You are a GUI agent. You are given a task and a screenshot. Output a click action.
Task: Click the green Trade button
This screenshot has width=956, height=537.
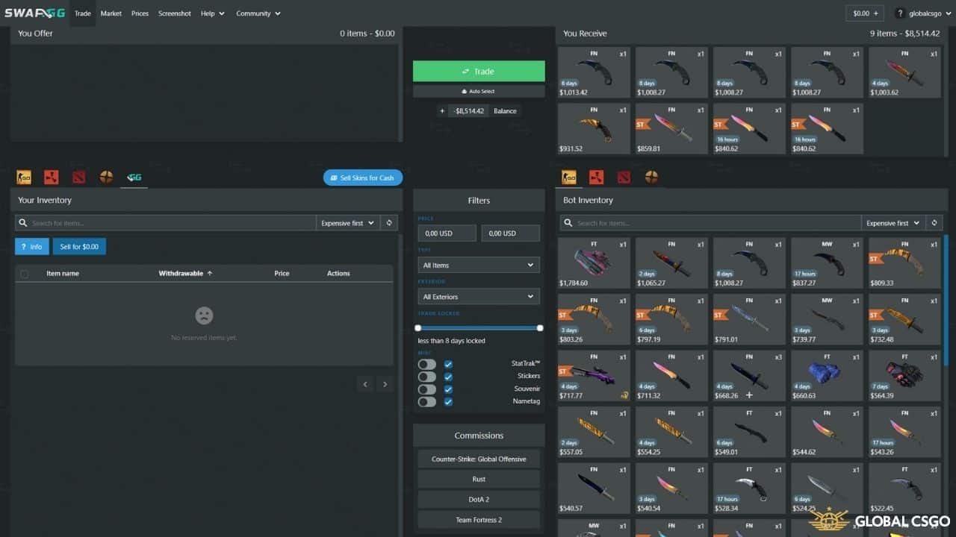(479, 72)
